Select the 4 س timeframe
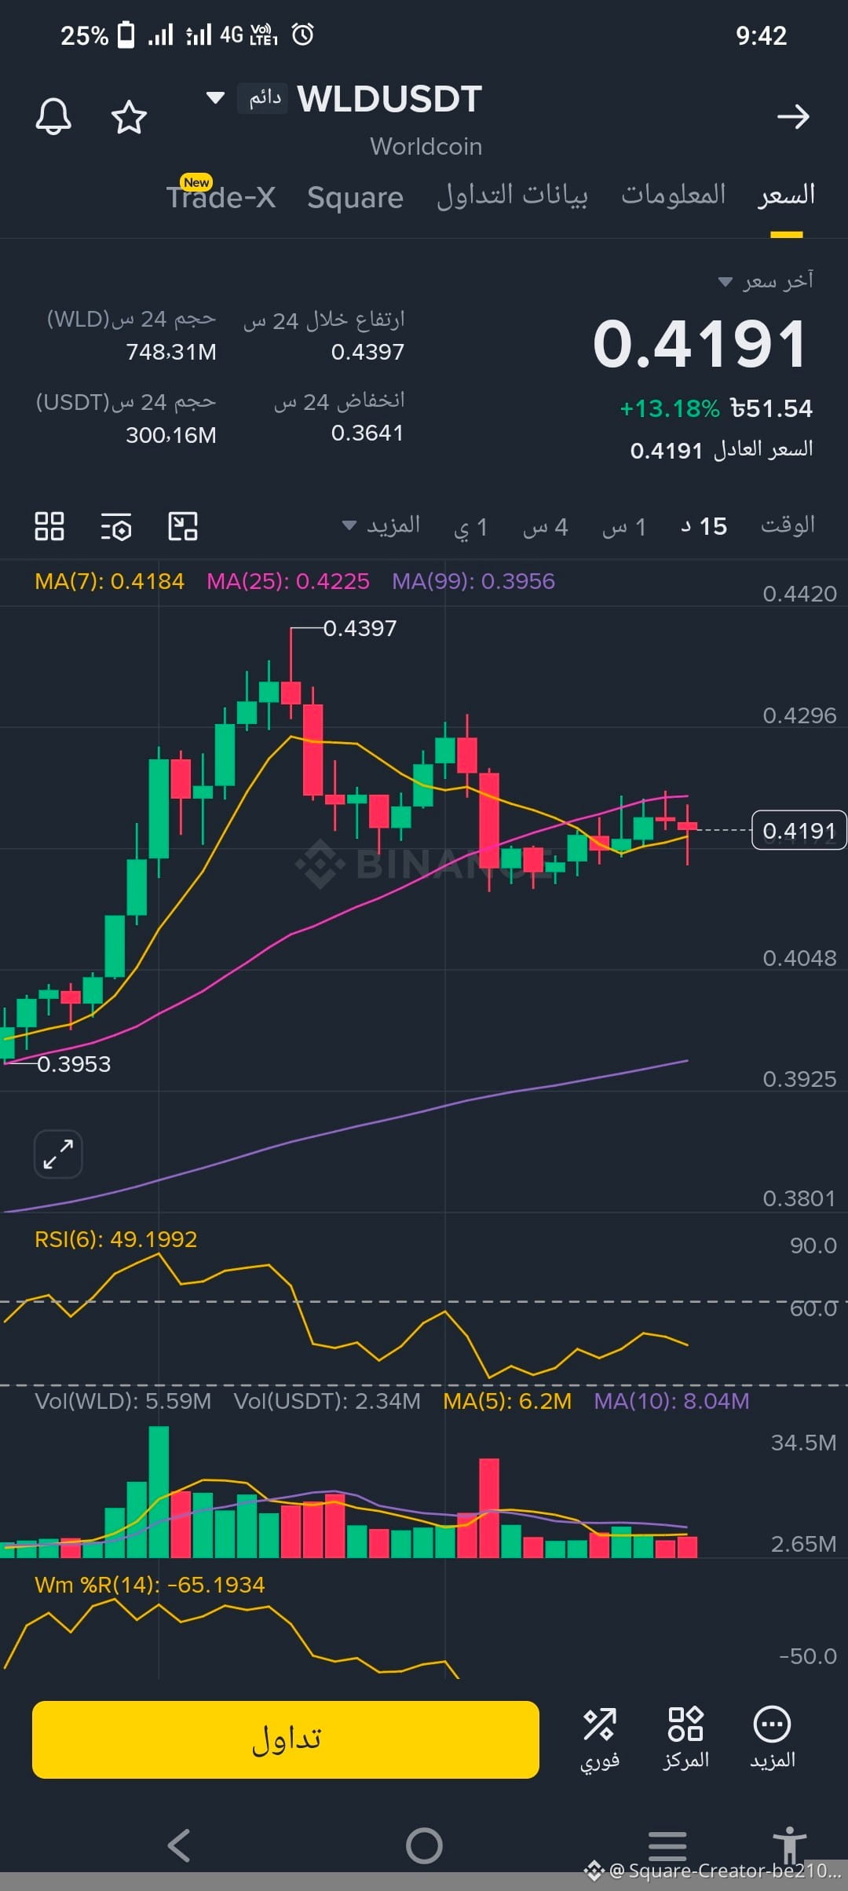The width and height of the screenshot is (848, 1891). pyautogui.click(x=546, y=527)
